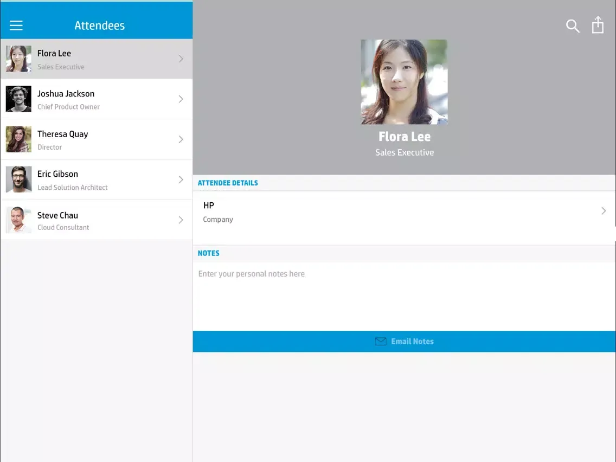The image size is (616, 462).
Task: Select Theresa Quay name in list
Action: [x=62, y=134]
